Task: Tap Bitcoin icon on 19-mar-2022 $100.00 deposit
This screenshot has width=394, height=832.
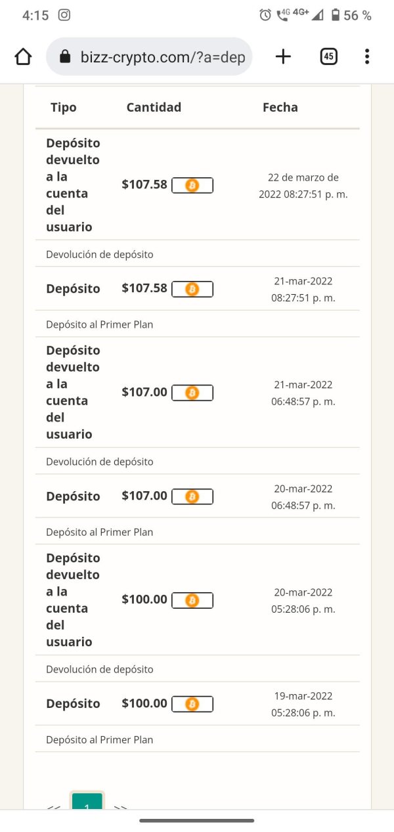Action: (192, 704)
